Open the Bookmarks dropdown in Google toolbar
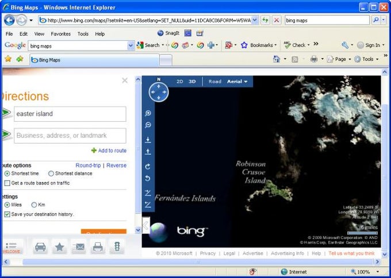Viewport: 391px width, 278px height. pos(275,45)
